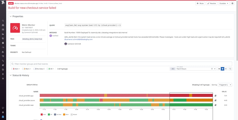Click the gcp value 7.91

coord(225,96)
